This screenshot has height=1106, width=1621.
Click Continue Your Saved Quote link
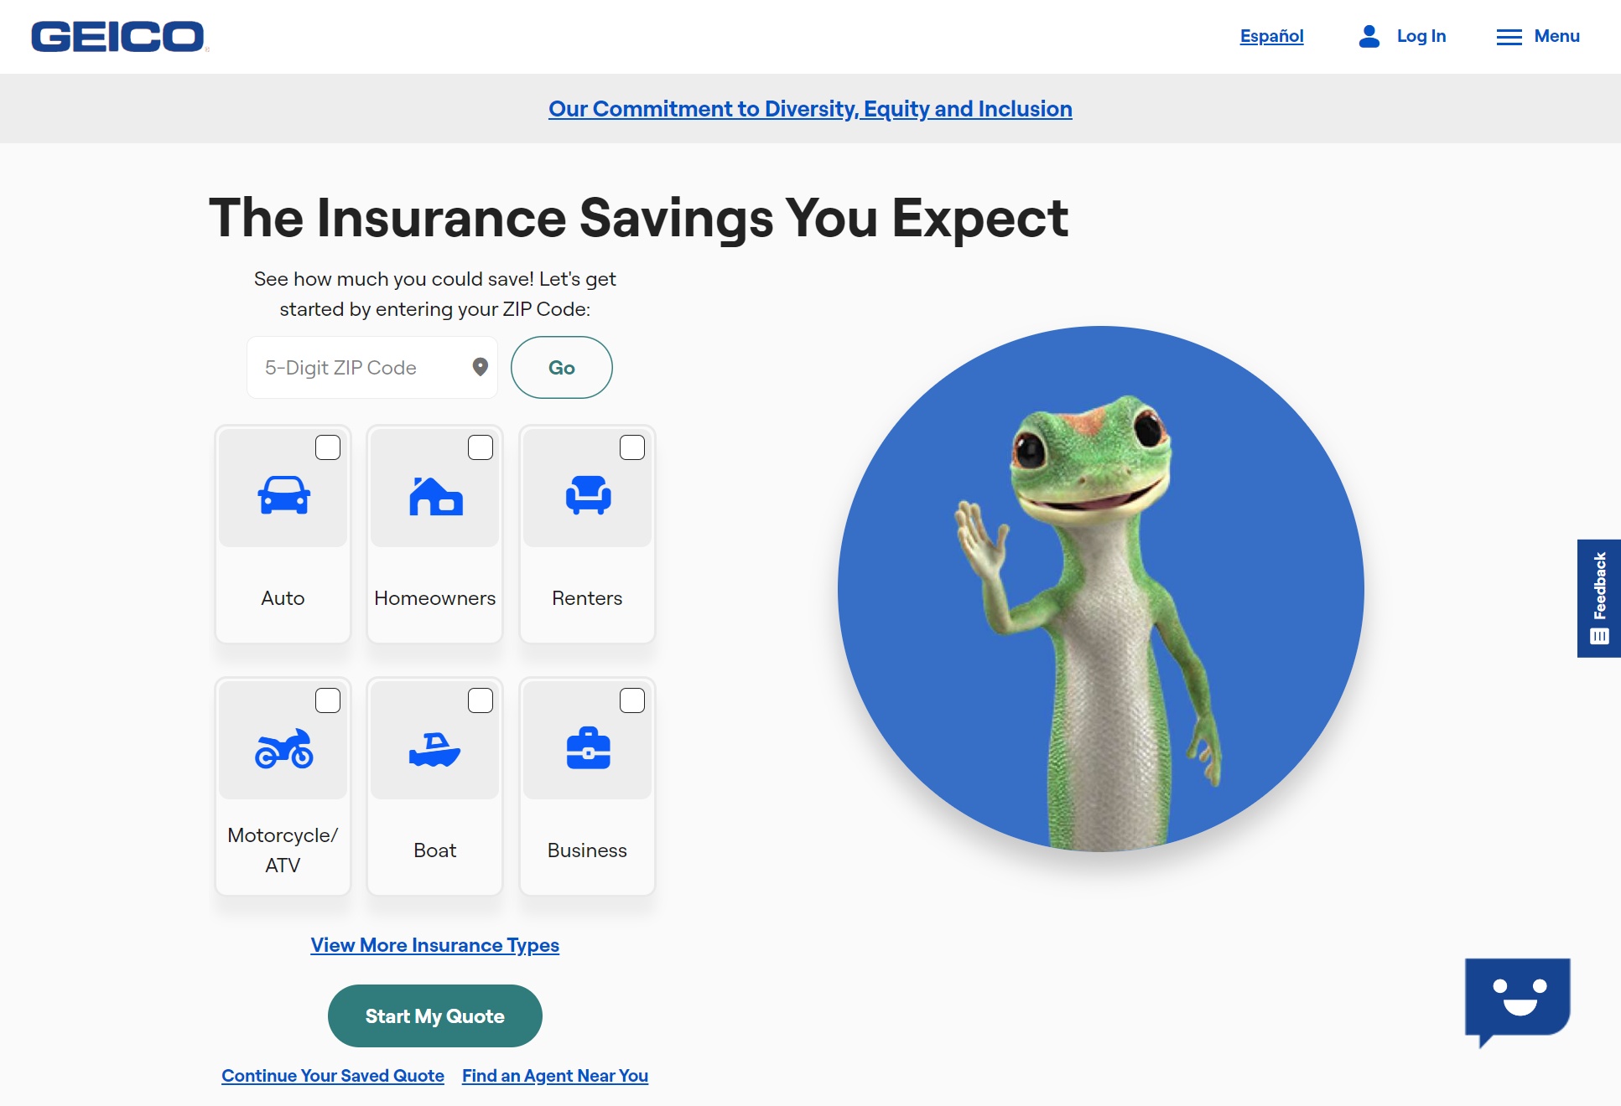click(333, 1075)
